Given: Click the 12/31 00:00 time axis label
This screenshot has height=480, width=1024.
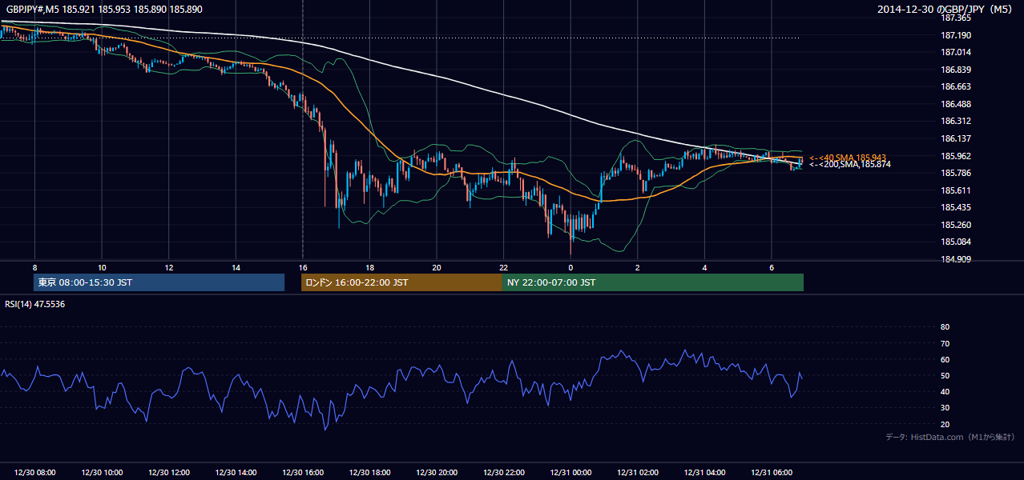Looking at the screenshot, I should [570, 473].
